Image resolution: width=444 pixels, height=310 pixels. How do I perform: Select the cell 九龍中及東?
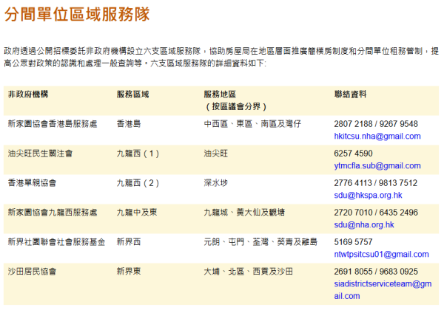tap(137, 213)
